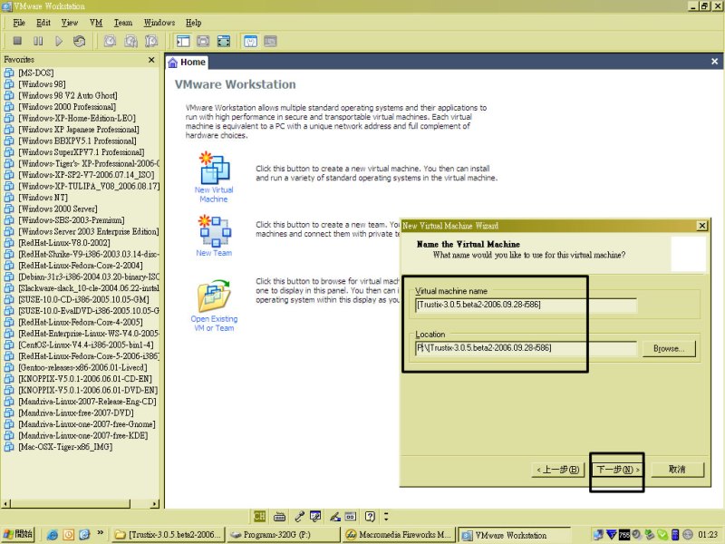Click the Take Snapshot toolbar icon

coord(110,41)
